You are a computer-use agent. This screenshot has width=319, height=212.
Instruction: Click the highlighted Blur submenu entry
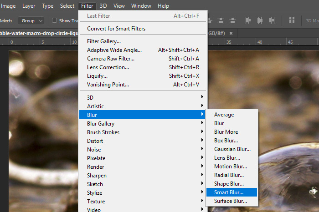143,115
